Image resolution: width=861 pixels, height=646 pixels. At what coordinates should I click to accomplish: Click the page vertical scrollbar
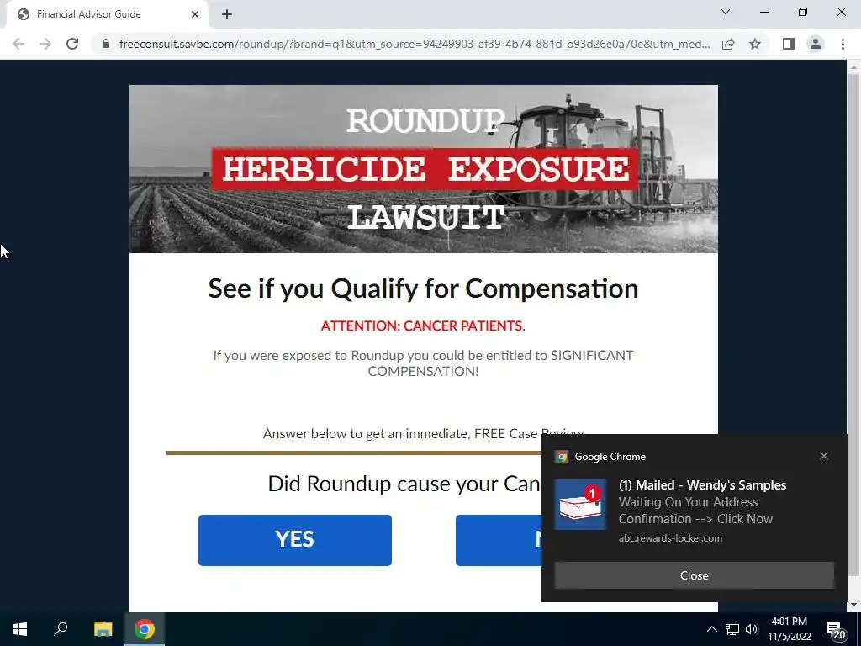pyautogui.click(x=853, y=324)
